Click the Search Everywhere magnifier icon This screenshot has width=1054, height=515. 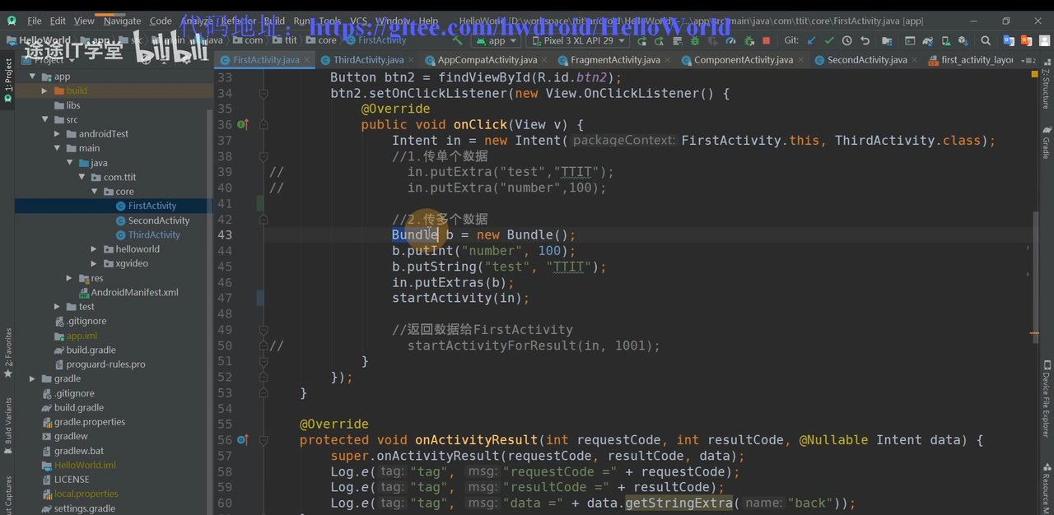[x=985, y=40]
